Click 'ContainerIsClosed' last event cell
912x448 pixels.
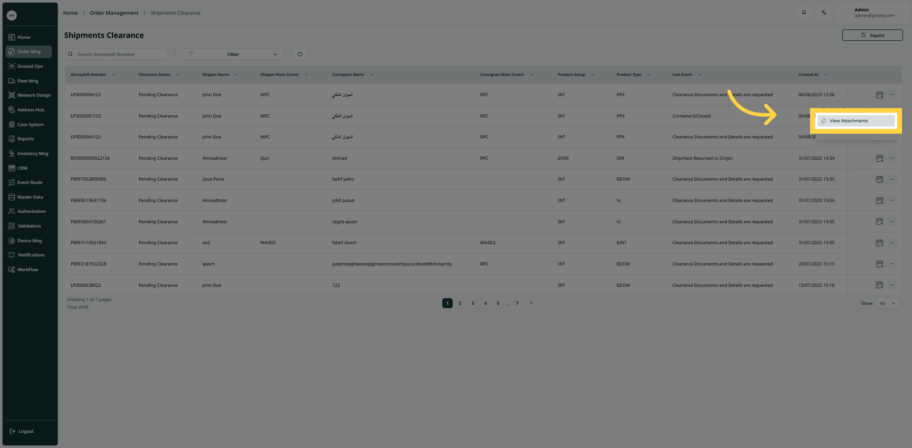click(x=692, y=116)
